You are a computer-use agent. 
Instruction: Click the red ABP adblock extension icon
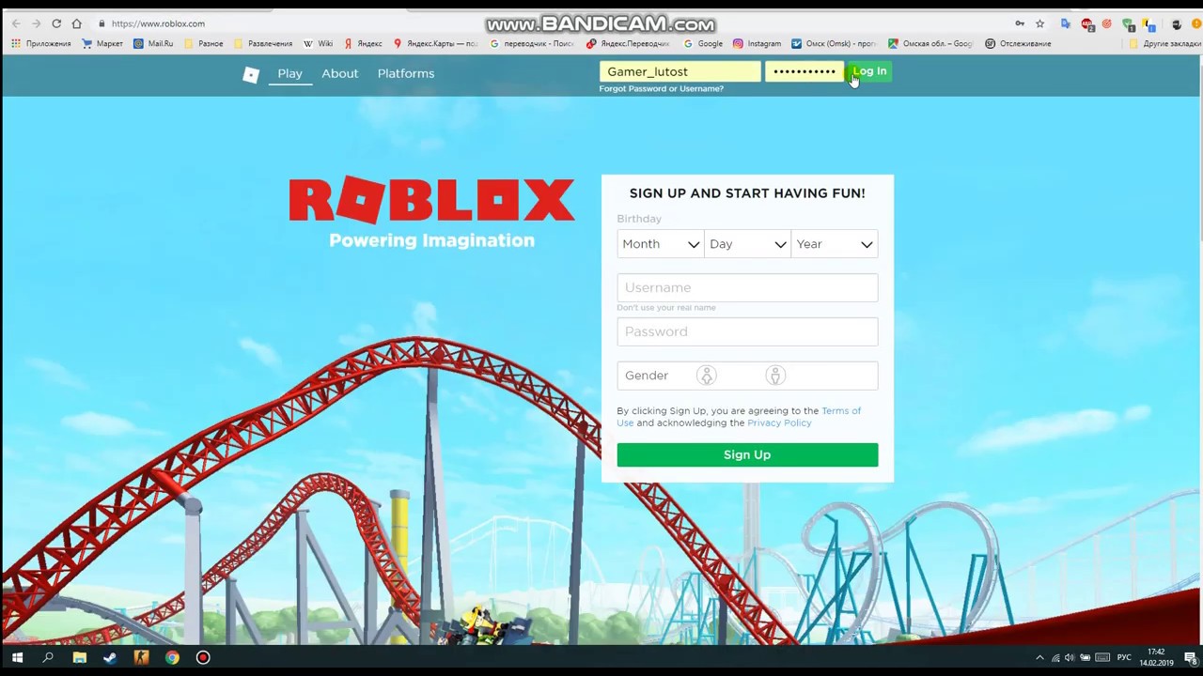coord(1087,24)
